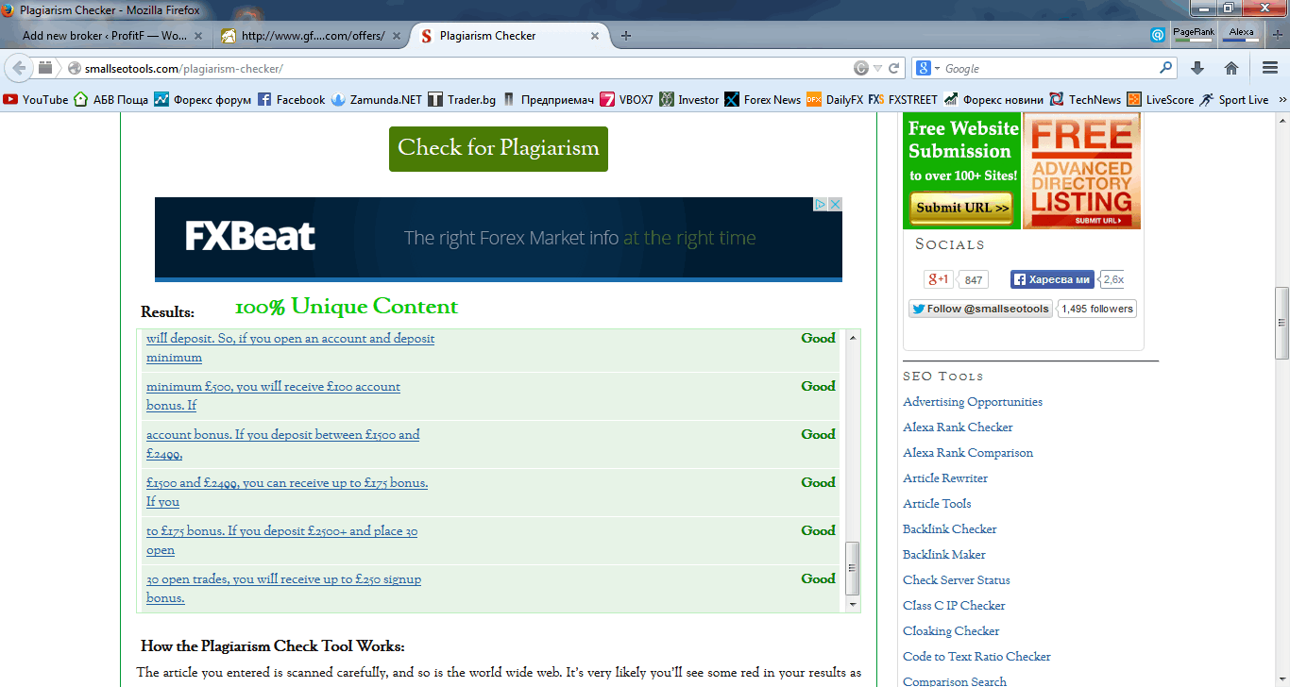The height and width of the screenshot is (687, 1290).
Task: Click the Facebook Харесва ми button
Action: click(x=1052, y=279)
